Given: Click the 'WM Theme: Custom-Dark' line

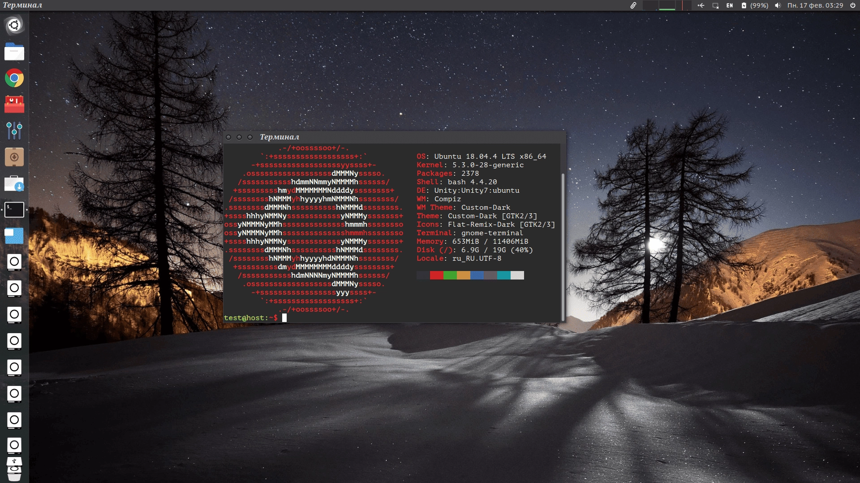Looking at the screenshot, I should pos(464,208).
